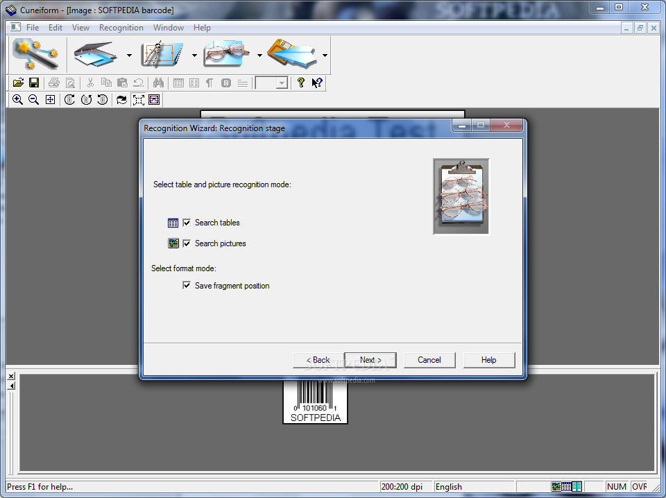Open dropdown arrow next to save icon
Image resolution: width=666 pixels, height=498 pixels.
coord(325,55)
